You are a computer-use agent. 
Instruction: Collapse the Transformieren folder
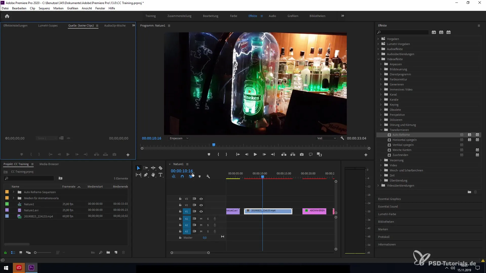pyautogui.click(x=381, y=130)
